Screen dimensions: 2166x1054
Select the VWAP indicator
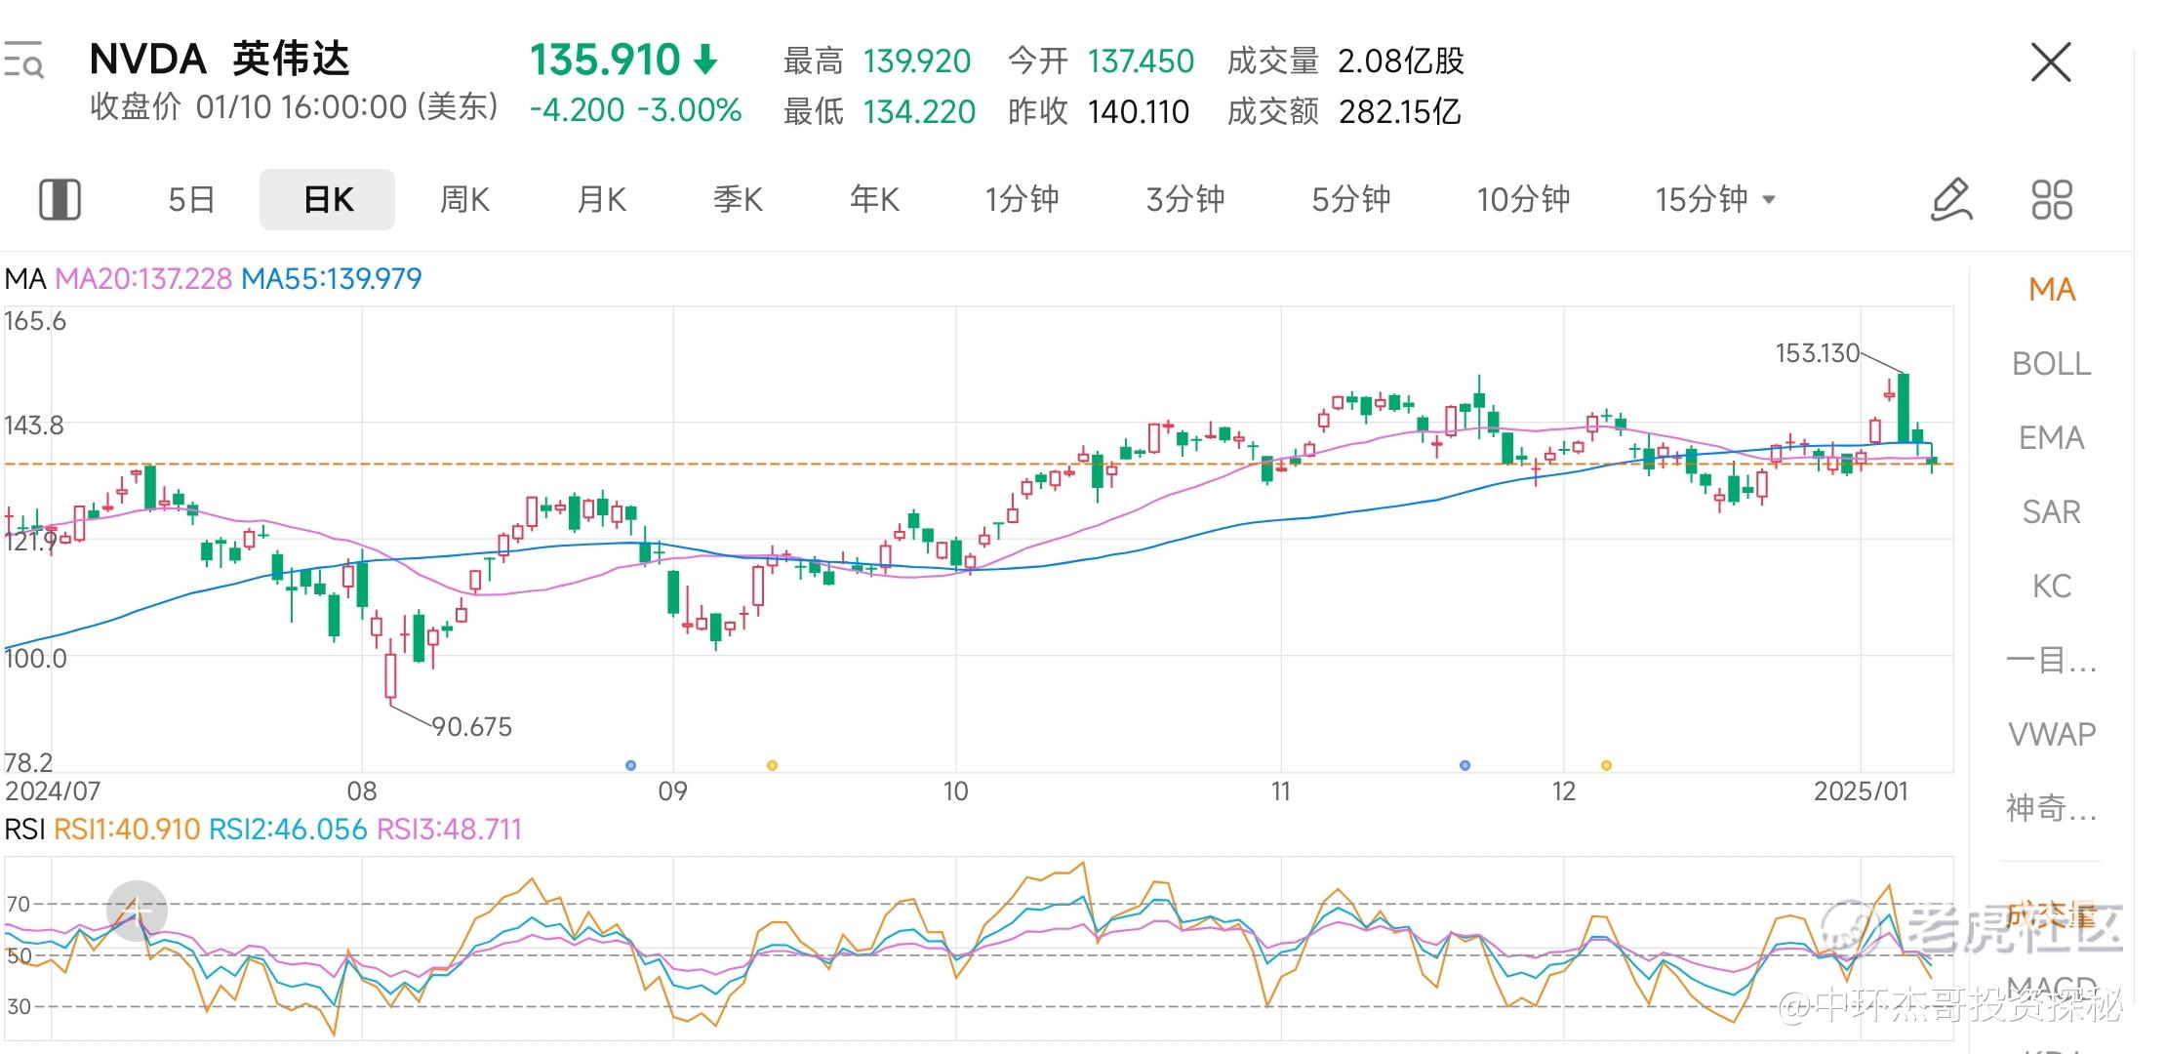pyautogui.click(x=2051, y=734)
